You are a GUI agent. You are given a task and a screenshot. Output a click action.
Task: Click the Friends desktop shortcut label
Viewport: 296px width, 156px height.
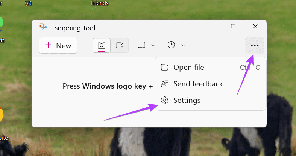coord(100,3)
